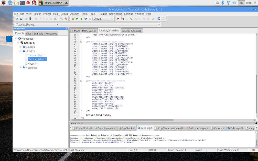
Task: Launch the terminal from the taskbar
Action: tap(22, 3)
